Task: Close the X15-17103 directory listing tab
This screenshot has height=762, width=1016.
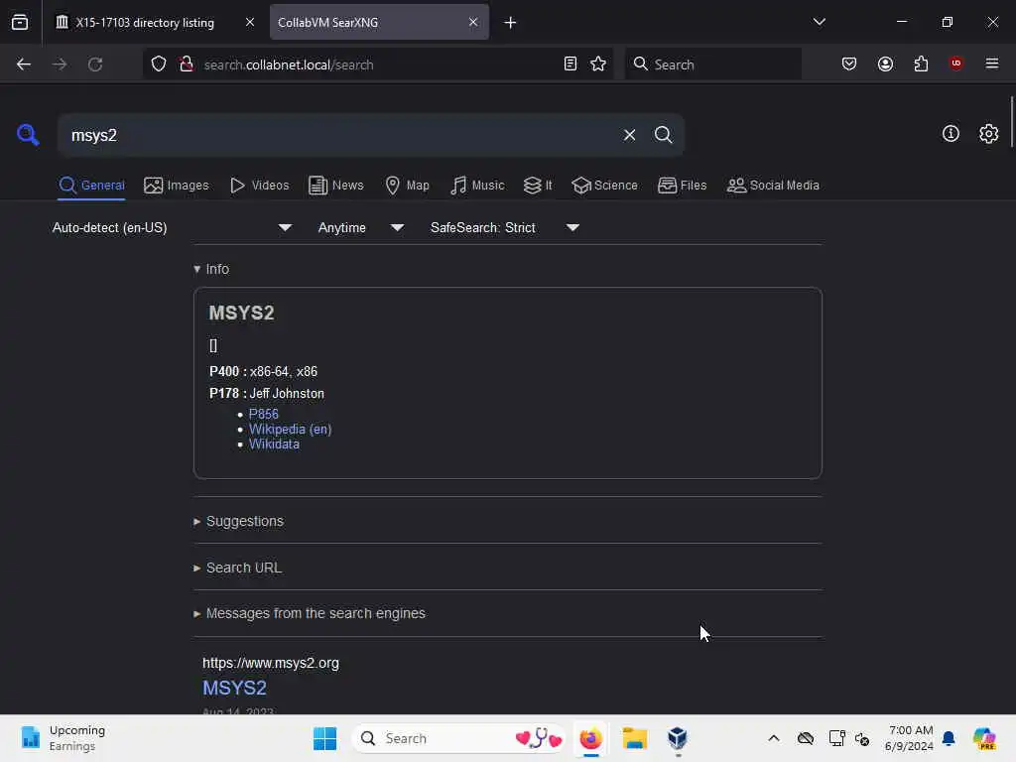Action: [x=250, y=22]
